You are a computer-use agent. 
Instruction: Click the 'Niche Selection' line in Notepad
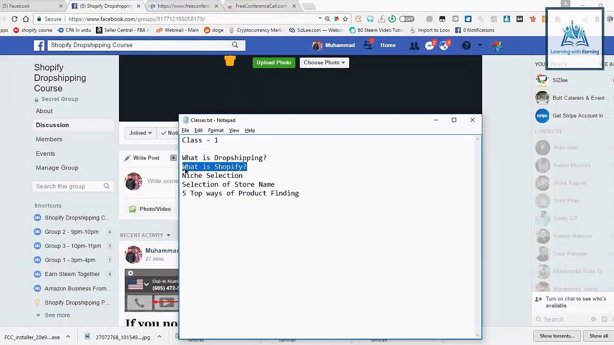click(x=212, y=175)
